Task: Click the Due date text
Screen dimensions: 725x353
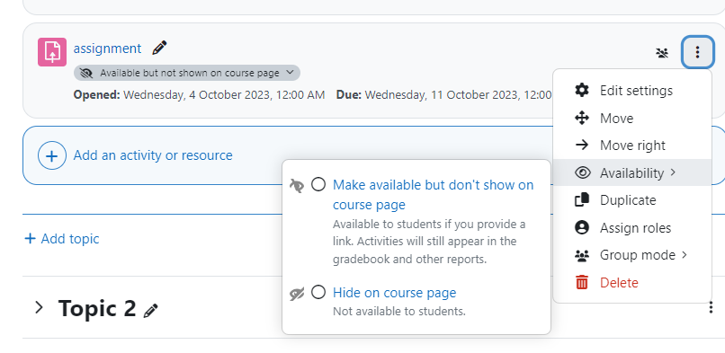Action: point(444,94)
